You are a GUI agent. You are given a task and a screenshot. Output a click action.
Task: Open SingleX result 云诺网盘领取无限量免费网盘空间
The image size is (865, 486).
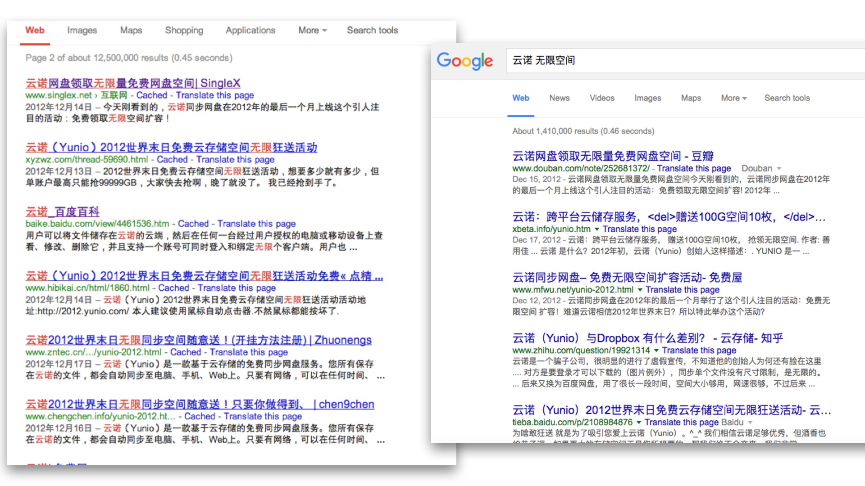coord(133,83)
